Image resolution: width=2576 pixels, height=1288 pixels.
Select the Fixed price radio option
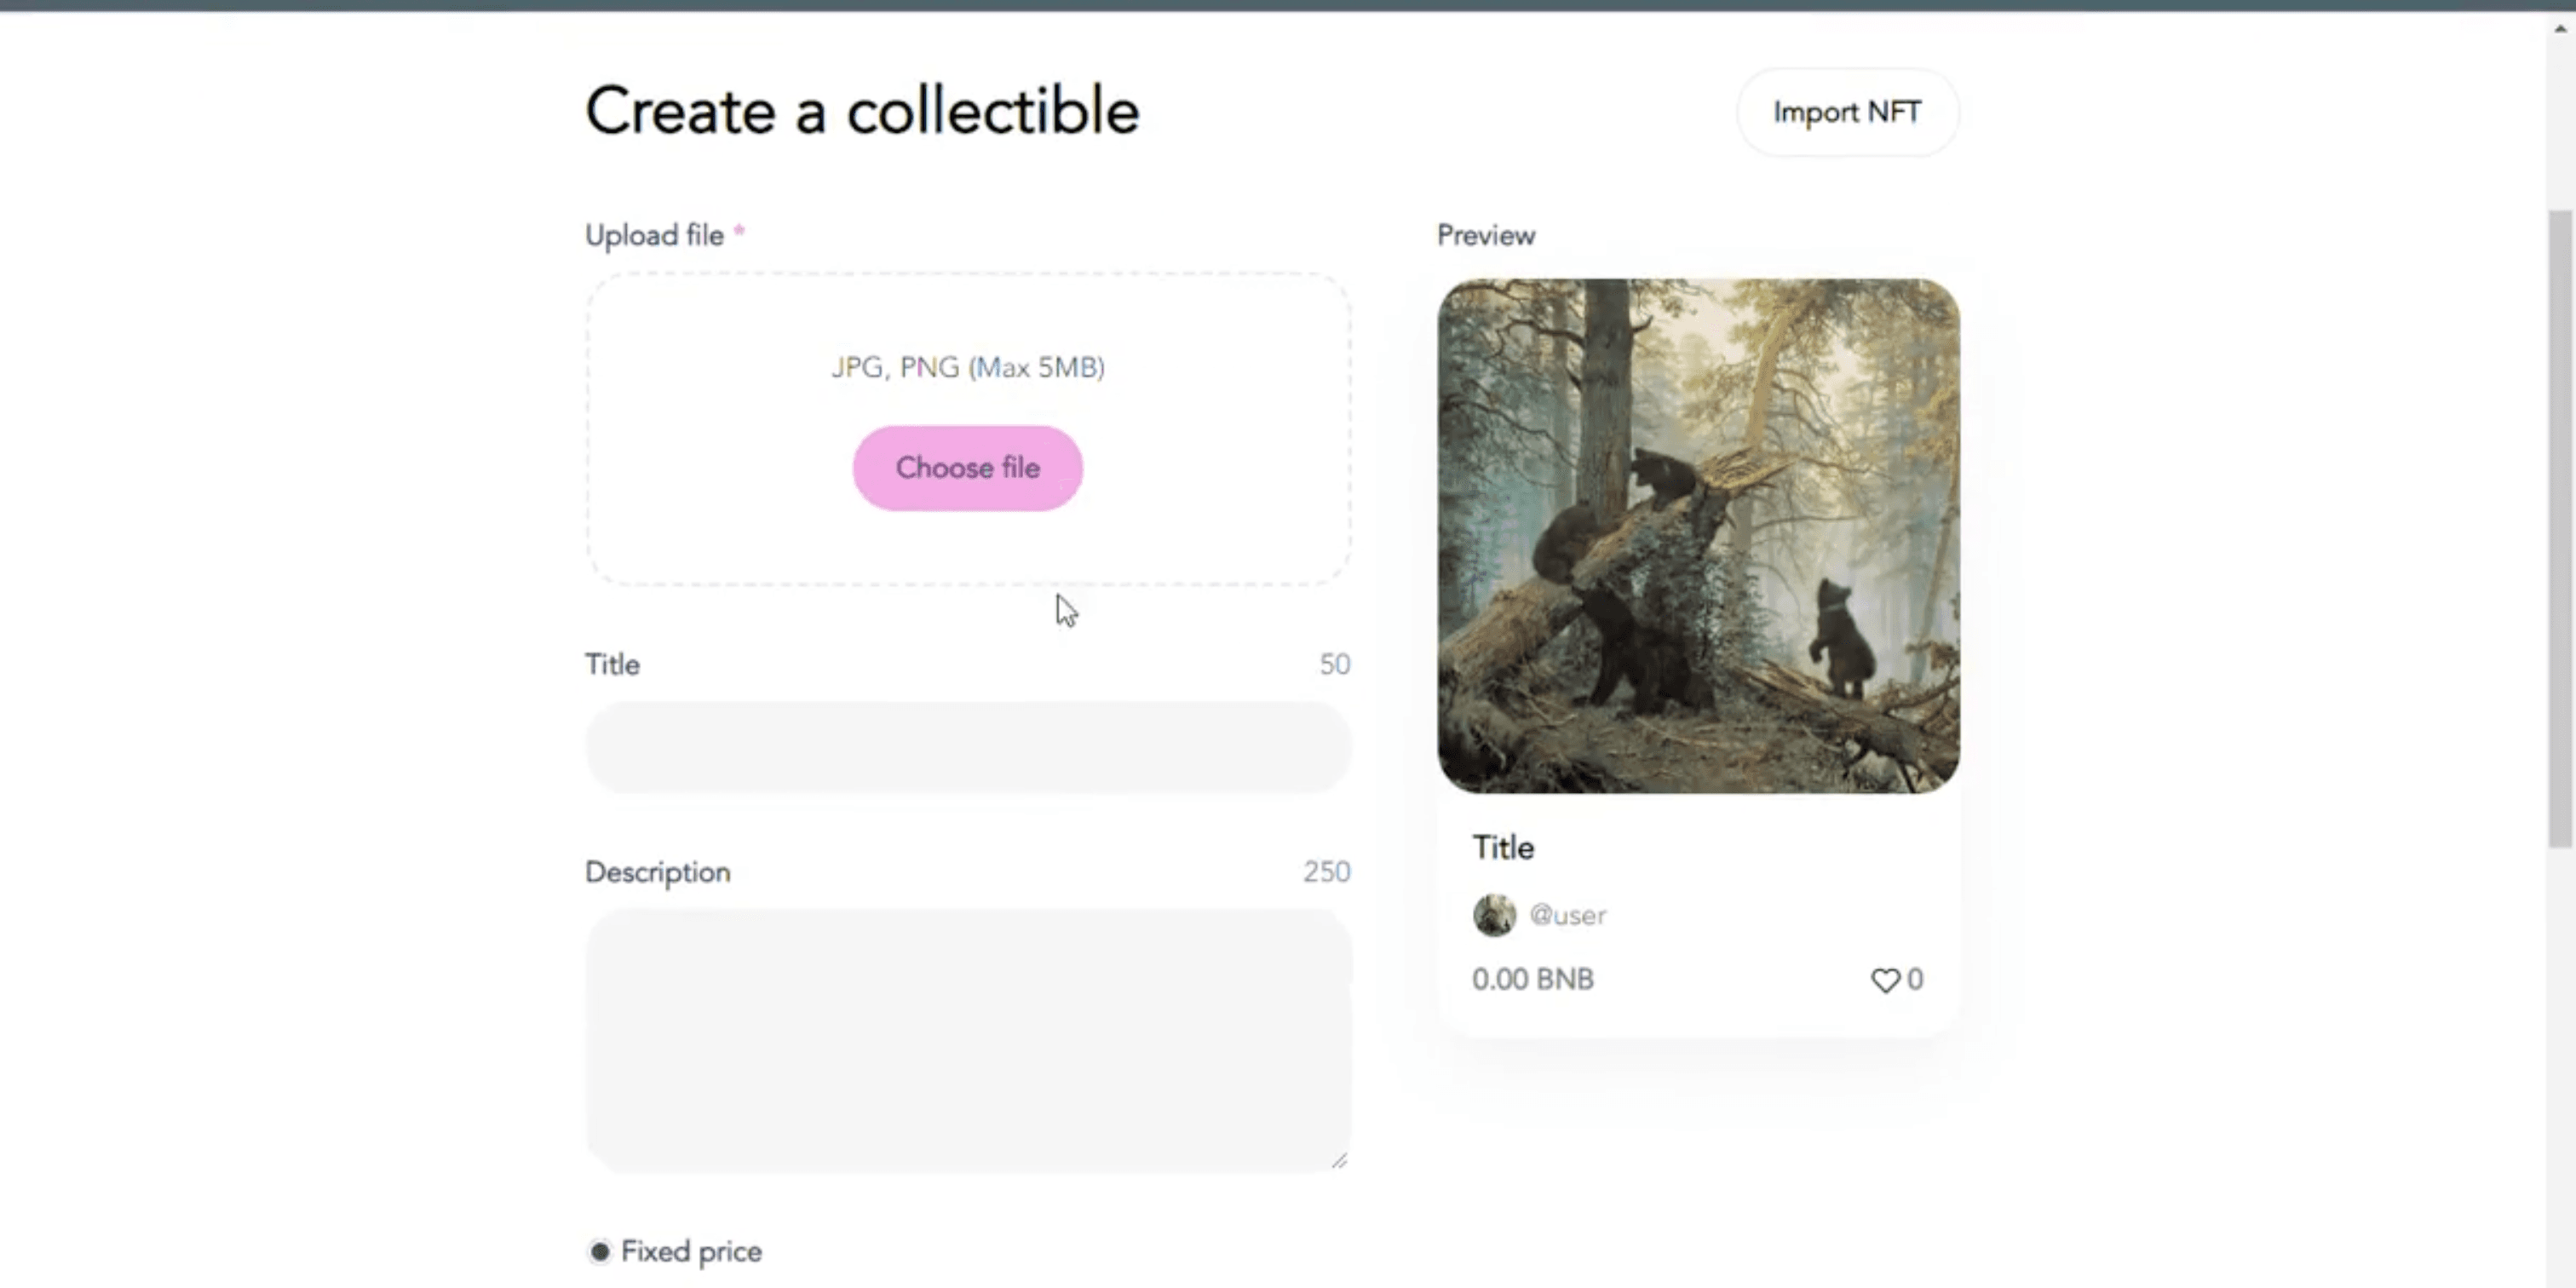coord(599,1251)
